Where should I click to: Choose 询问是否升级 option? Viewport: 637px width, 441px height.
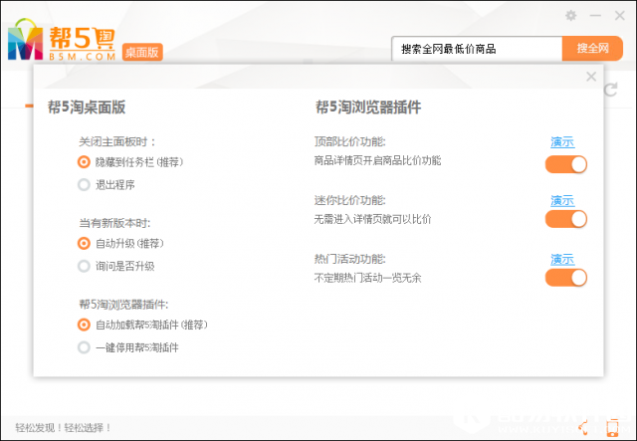(x=84, y=266)
